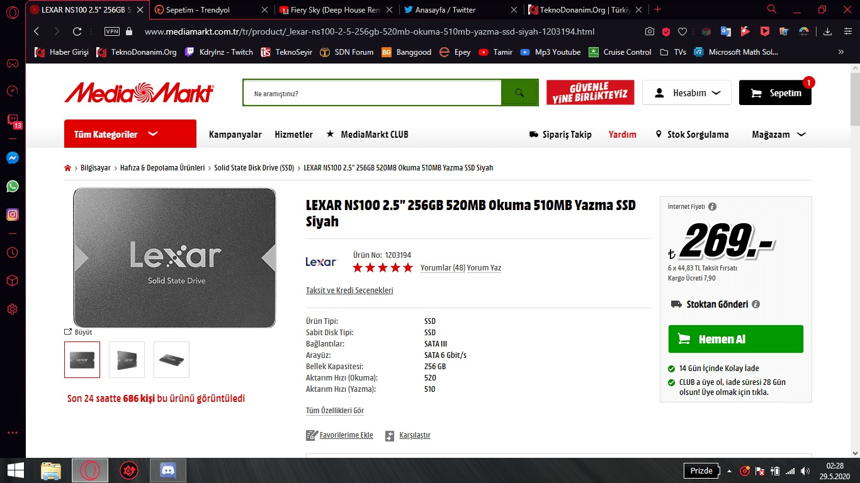Image resolution: width=860 pixels, height=483 pixels.
Task: Close the LEXAR NS100 tab
Action: point(140,9)
